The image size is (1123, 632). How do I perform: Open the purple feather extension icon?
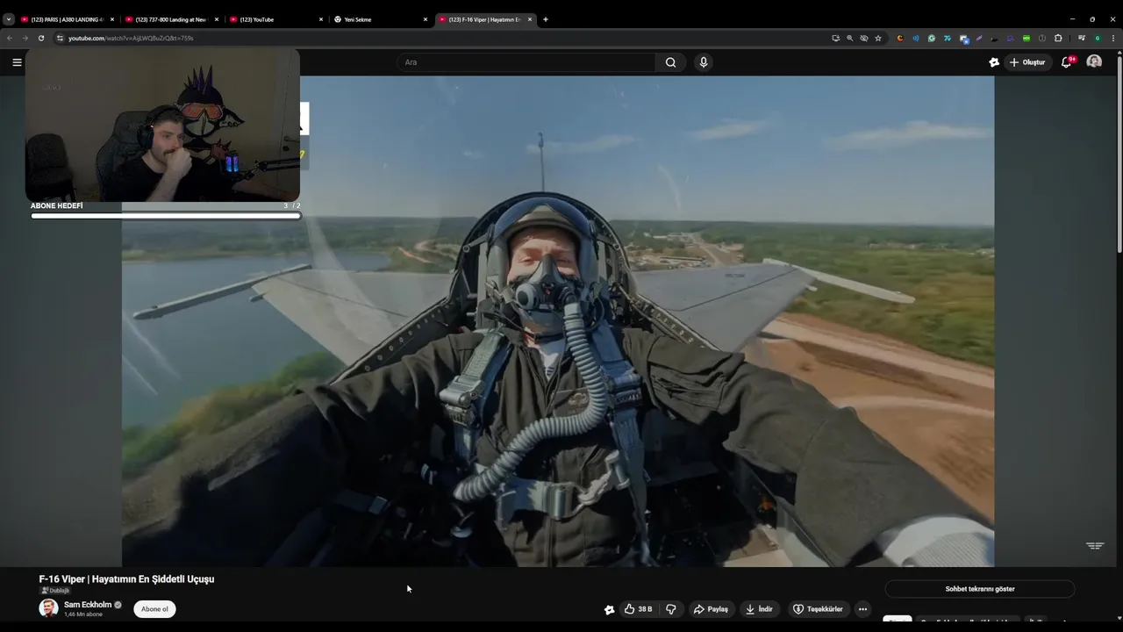pos(978,38)
